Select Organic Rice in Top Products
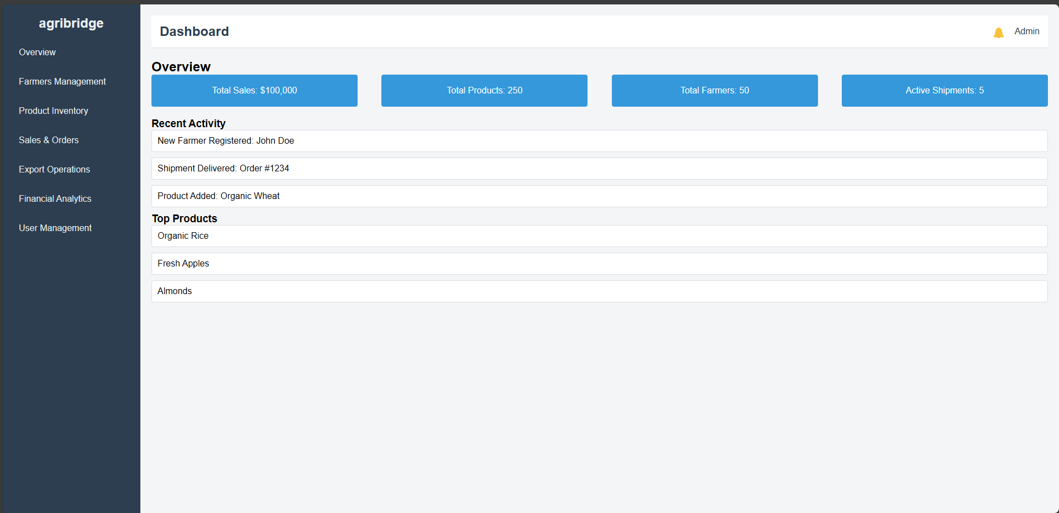 pyautogui.click(x=600, y=236)
